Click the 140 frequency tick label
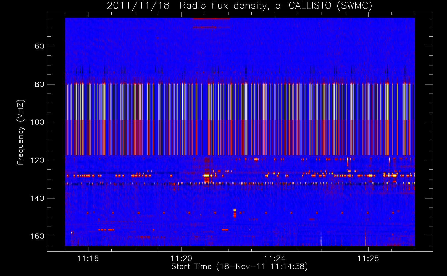The image size is (447, 276). pos(37,198)
